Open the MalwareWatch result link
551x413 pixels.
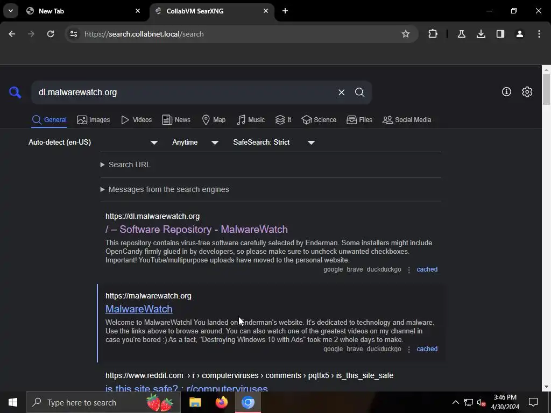tap(139, 309)
